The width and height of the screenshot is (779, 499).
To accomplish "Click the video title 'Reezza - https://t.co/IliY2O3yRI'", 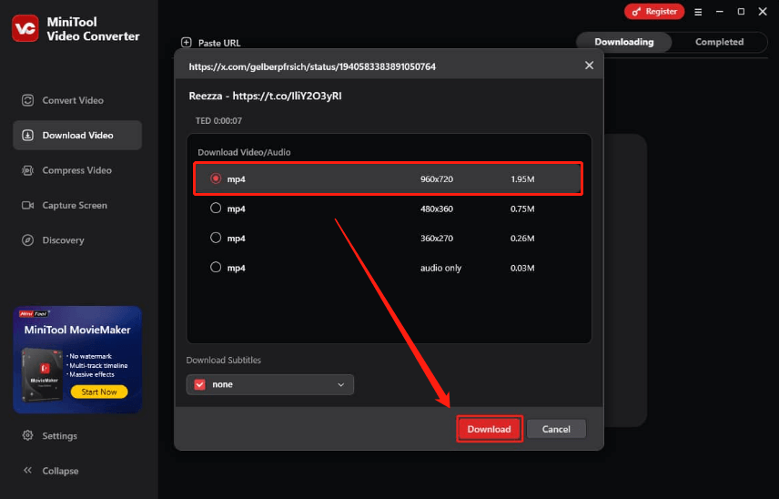I will pos(265,96).
